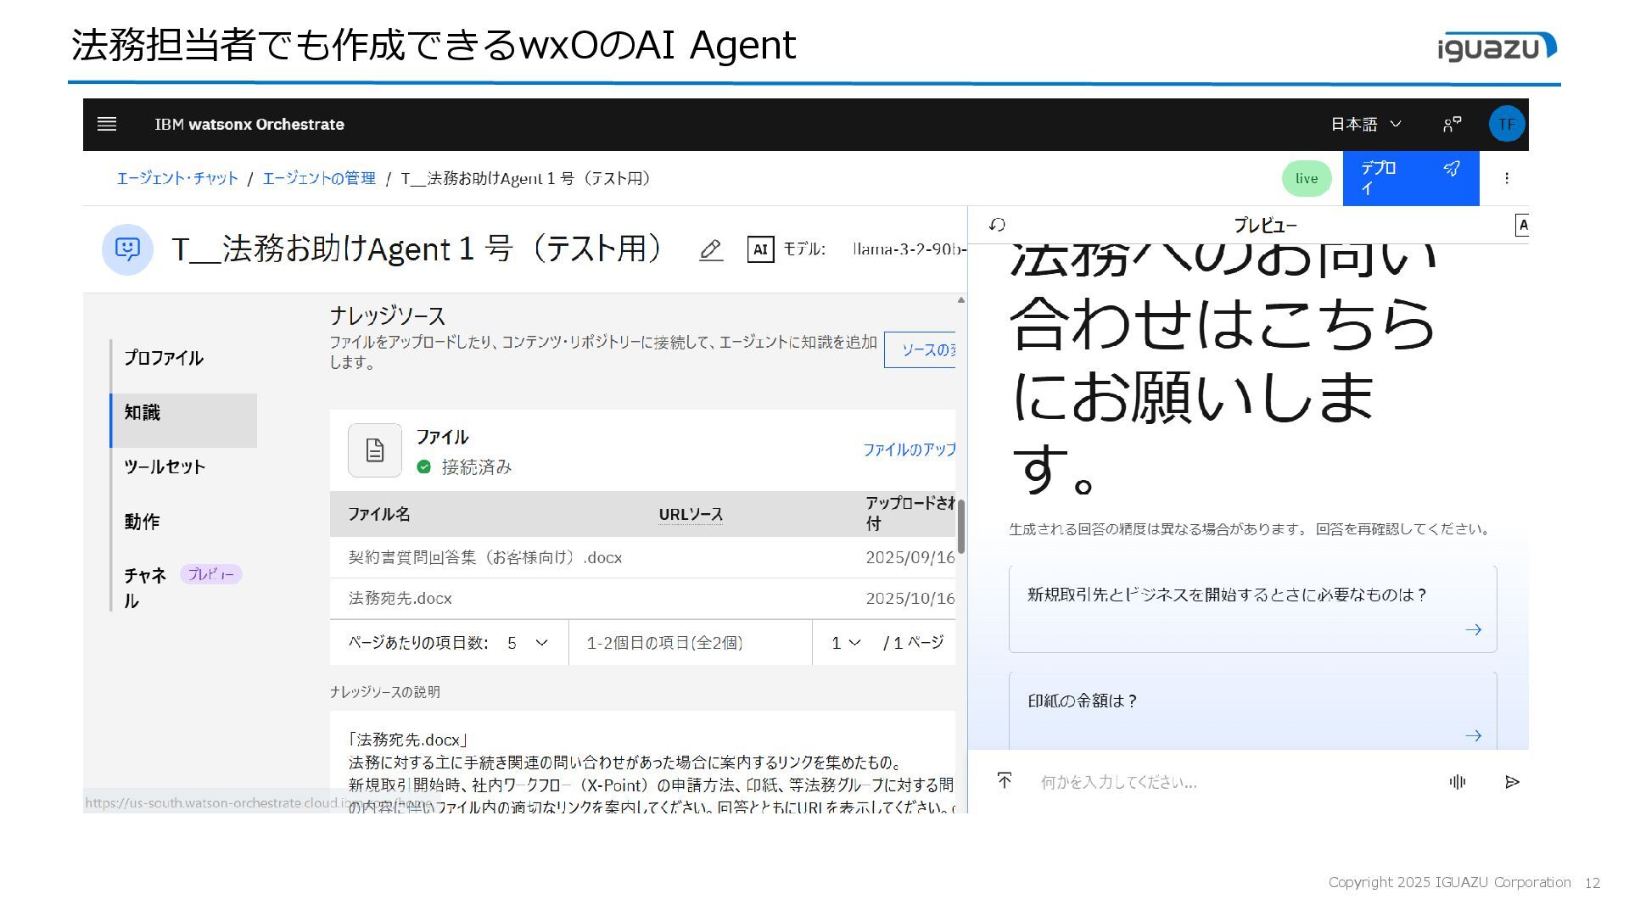Click the 2025/09/16 upload date cell
Viewport: 1629px width, 916px height.
910,558
